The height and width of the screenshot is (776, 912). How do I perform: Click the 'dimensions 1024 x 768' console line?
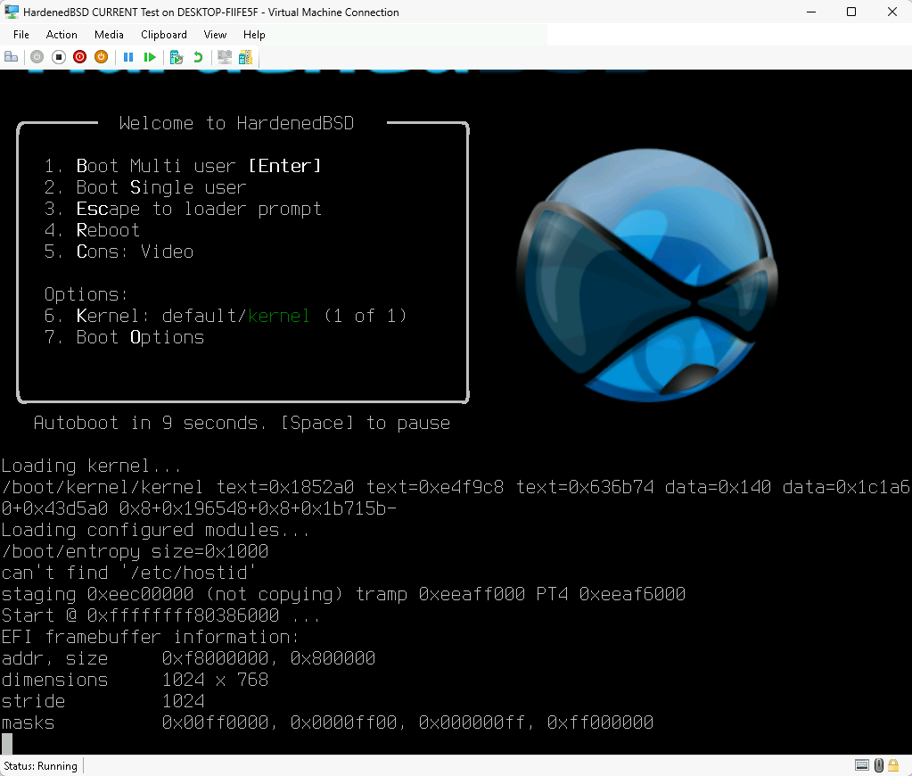135,680
